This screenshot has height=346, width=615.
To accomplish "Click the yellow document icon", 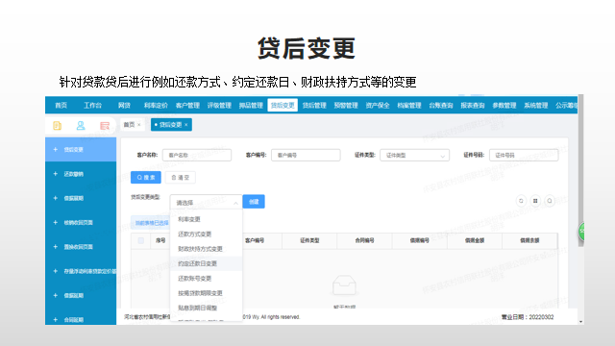I will (x=58, y=126).
